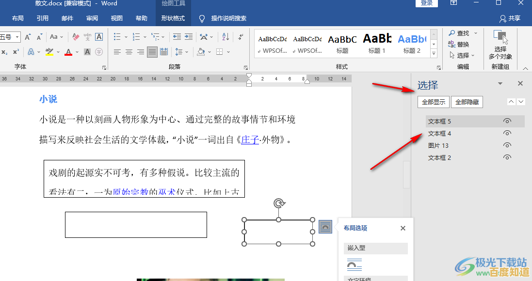Viewport: 532px width, 281px height.
Task: Open the line spacing dropdown
Action: [186, 51]
